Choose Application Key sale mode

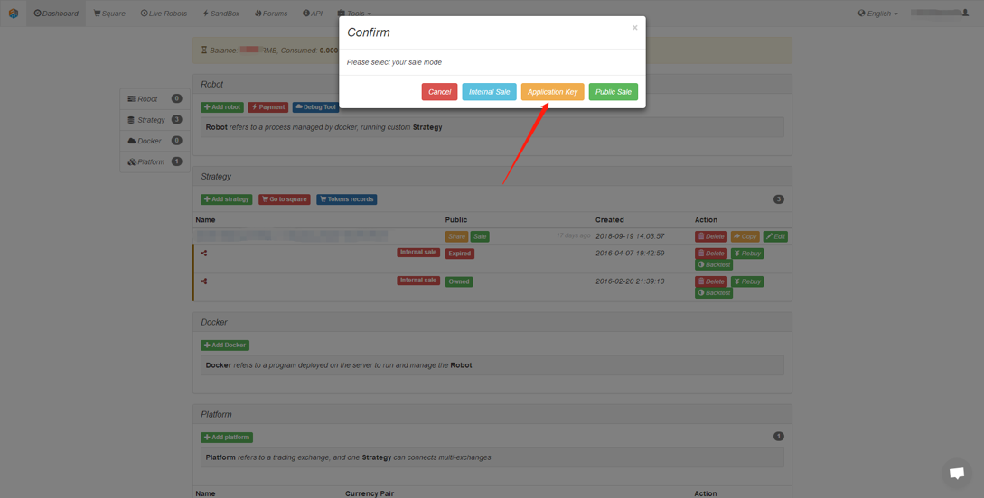pyautogui.click(x=552, y=92)
